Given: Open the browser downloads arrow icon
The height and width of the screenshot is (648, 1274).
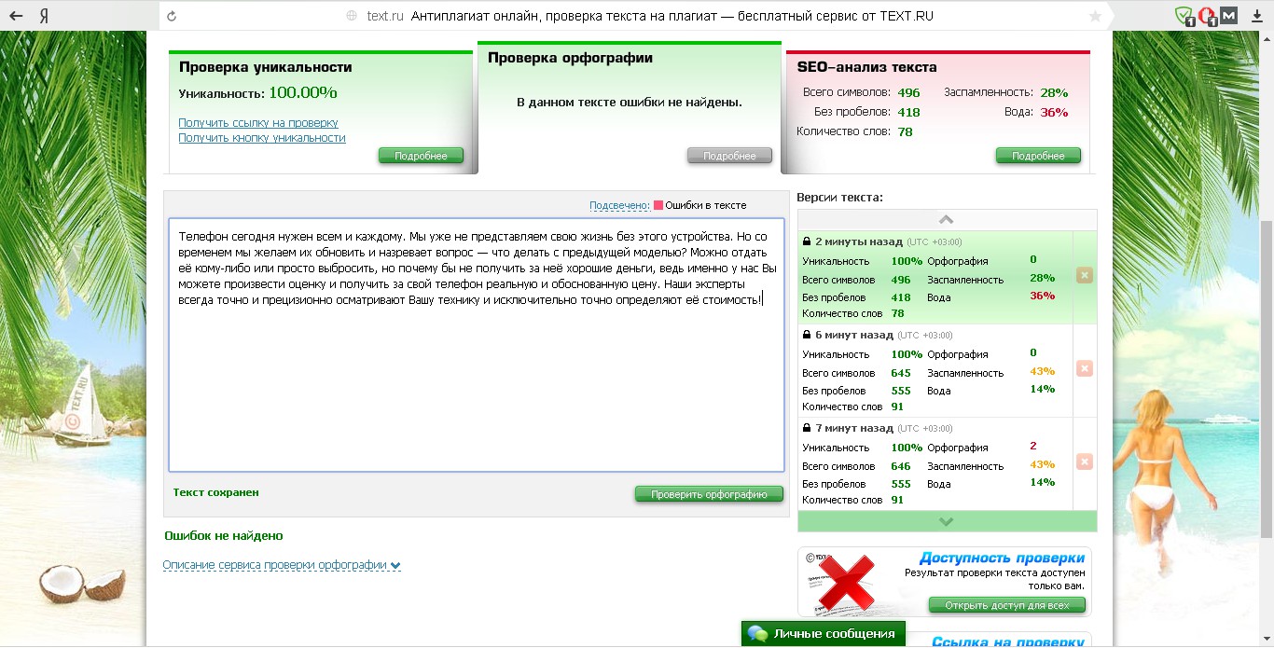Looking at the screenshot, I should pyautogui.click(x=1255, y=16).
